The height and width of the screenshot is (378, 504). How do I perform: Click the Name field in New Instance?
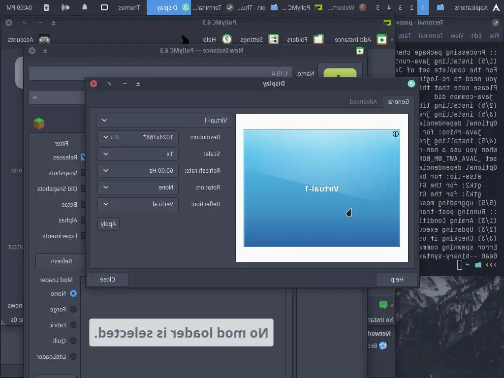160,73
